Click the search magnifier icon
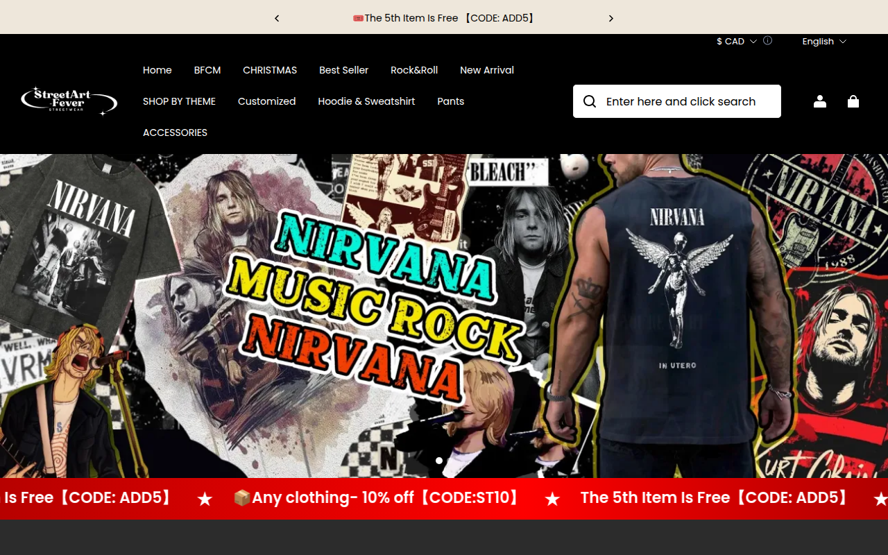 [x=590, y=101]
